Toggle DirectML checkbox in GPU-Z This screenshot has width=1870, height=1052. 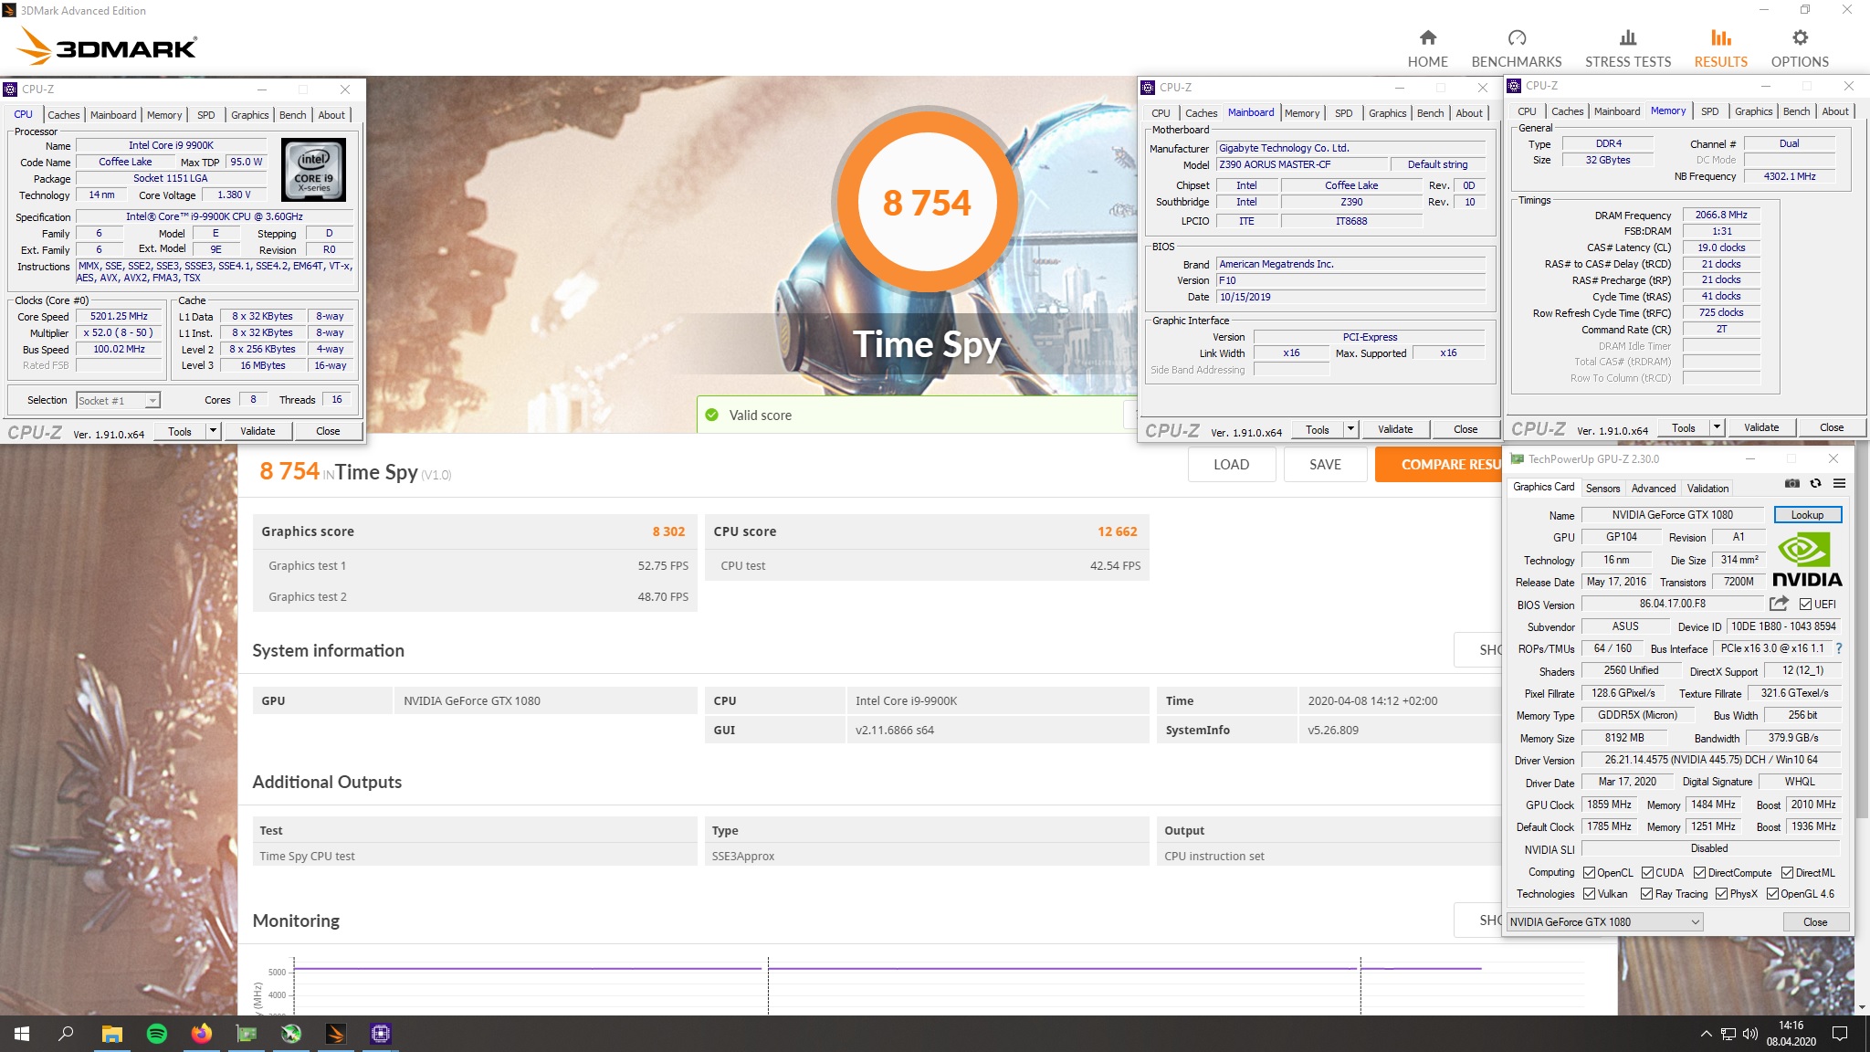[x=1787, y=872]
